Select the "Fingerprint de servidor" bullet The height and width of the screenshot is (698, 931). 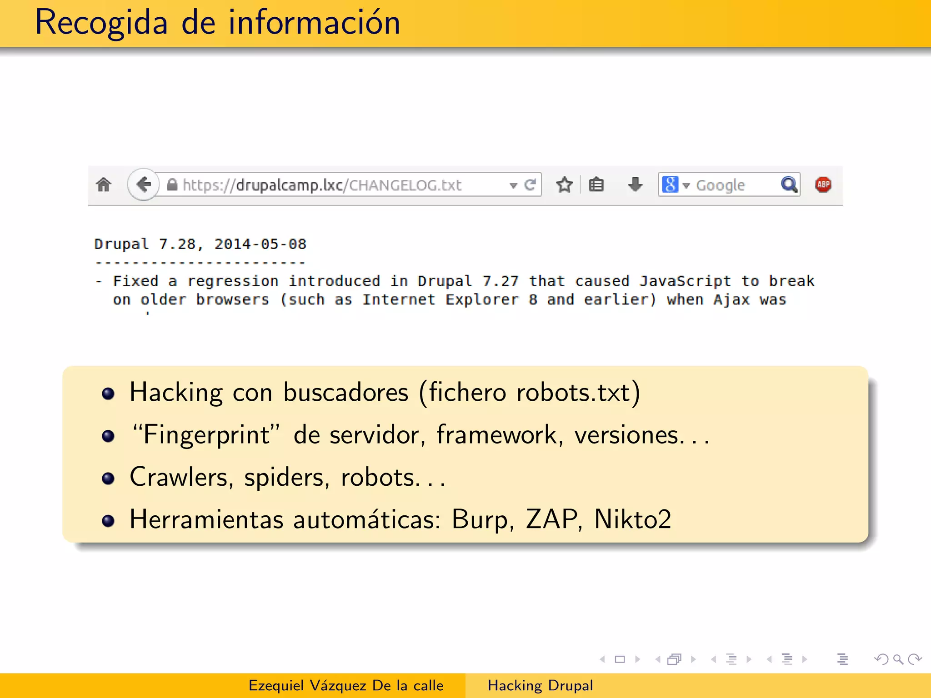420,435
